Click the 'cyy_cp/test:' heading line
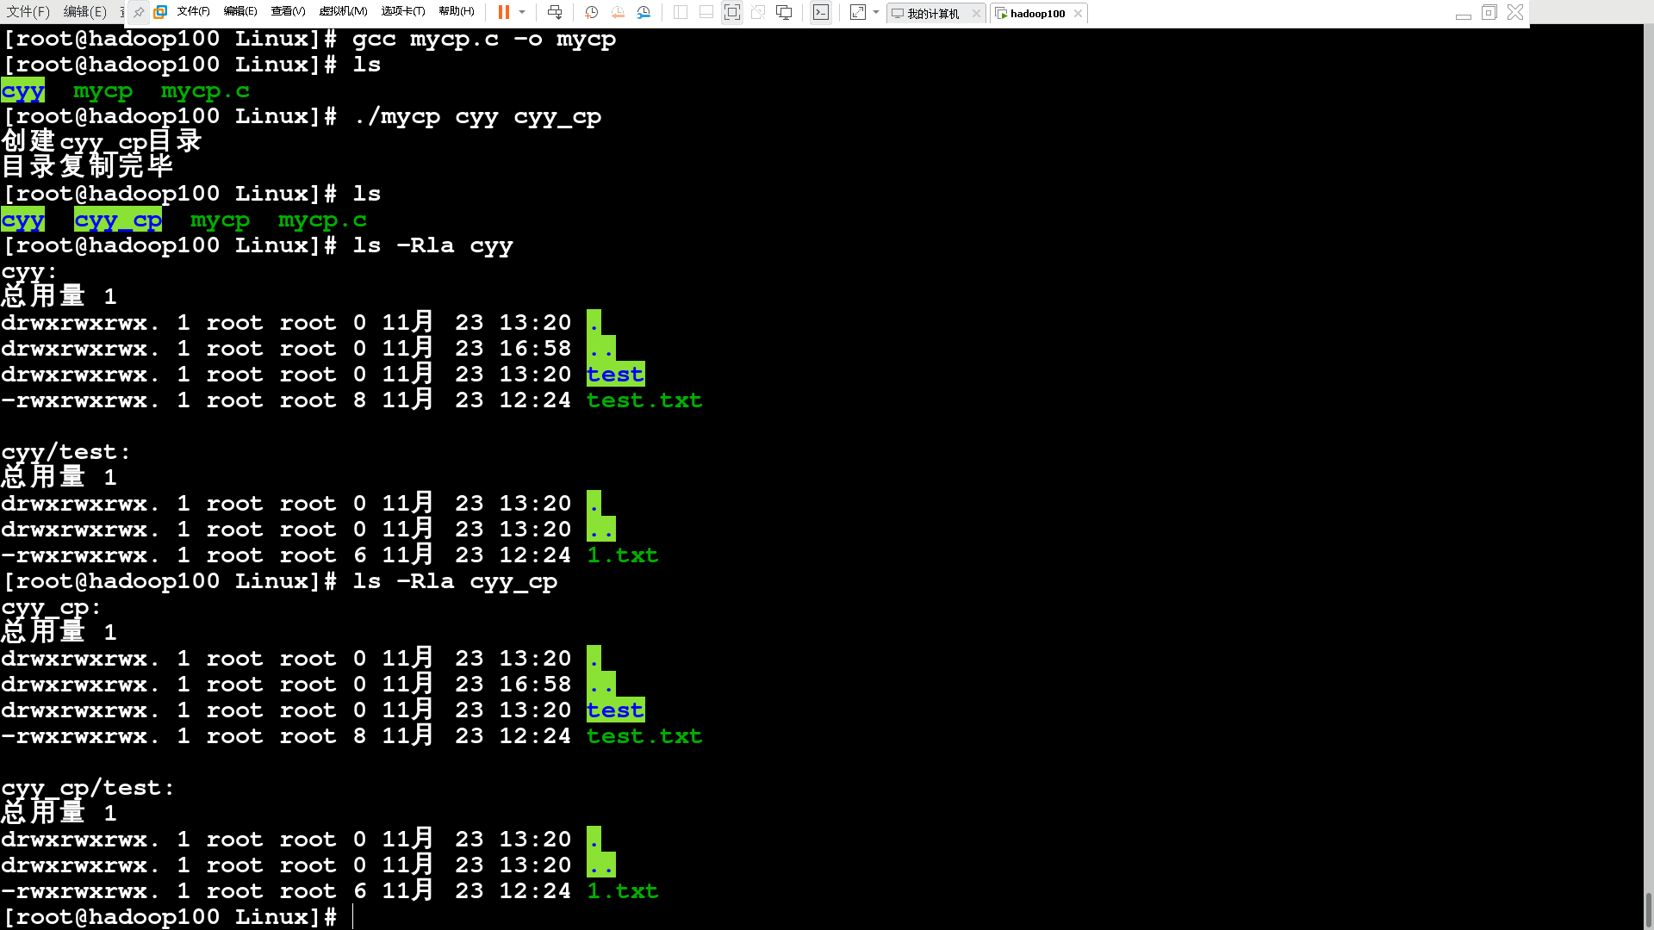The height and width of the screenshot is (930, 1654). tap(88, 788)
